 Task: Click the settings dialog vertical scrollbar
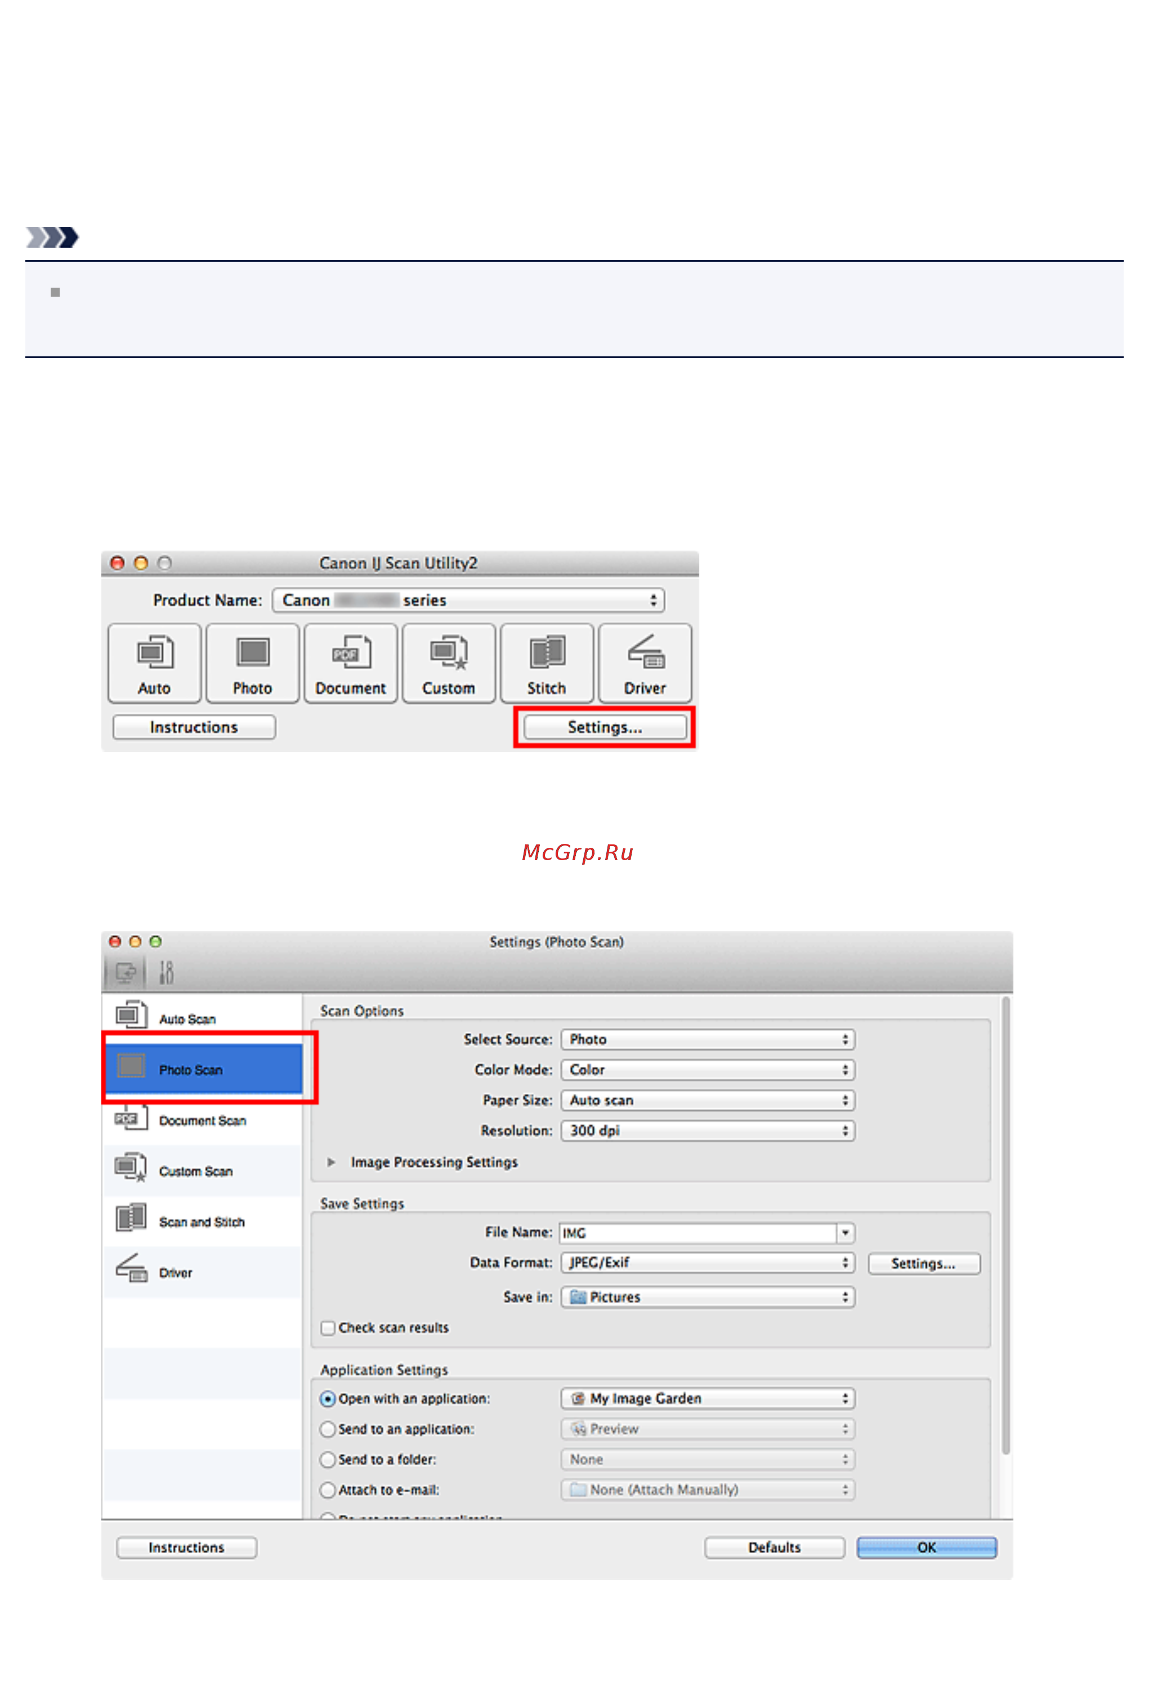[1005, 1225]
